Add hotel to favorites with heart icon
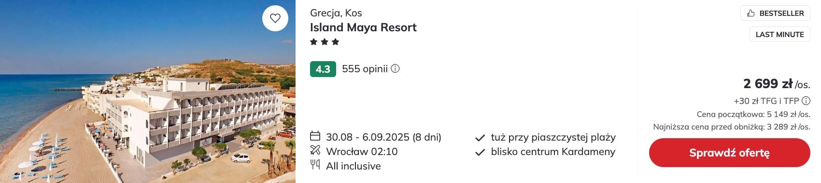Viewport: 821px width, 183px height. pos(275,18)
